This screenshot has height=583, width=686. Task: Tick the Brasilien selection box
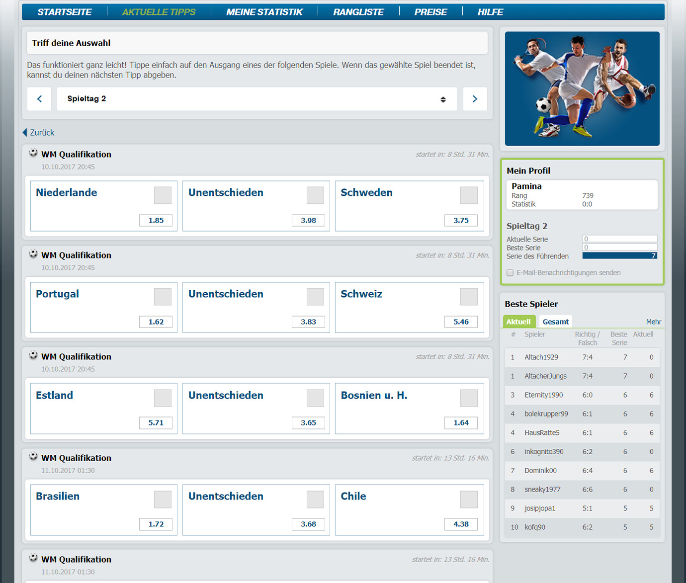pyautogui.click(x=163, y=500)
